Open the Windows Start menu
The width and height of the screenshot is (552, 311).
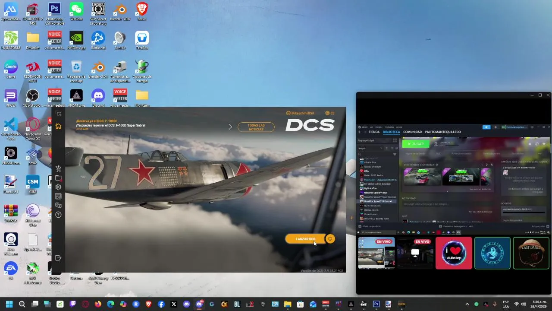click(x=9, y=304)
